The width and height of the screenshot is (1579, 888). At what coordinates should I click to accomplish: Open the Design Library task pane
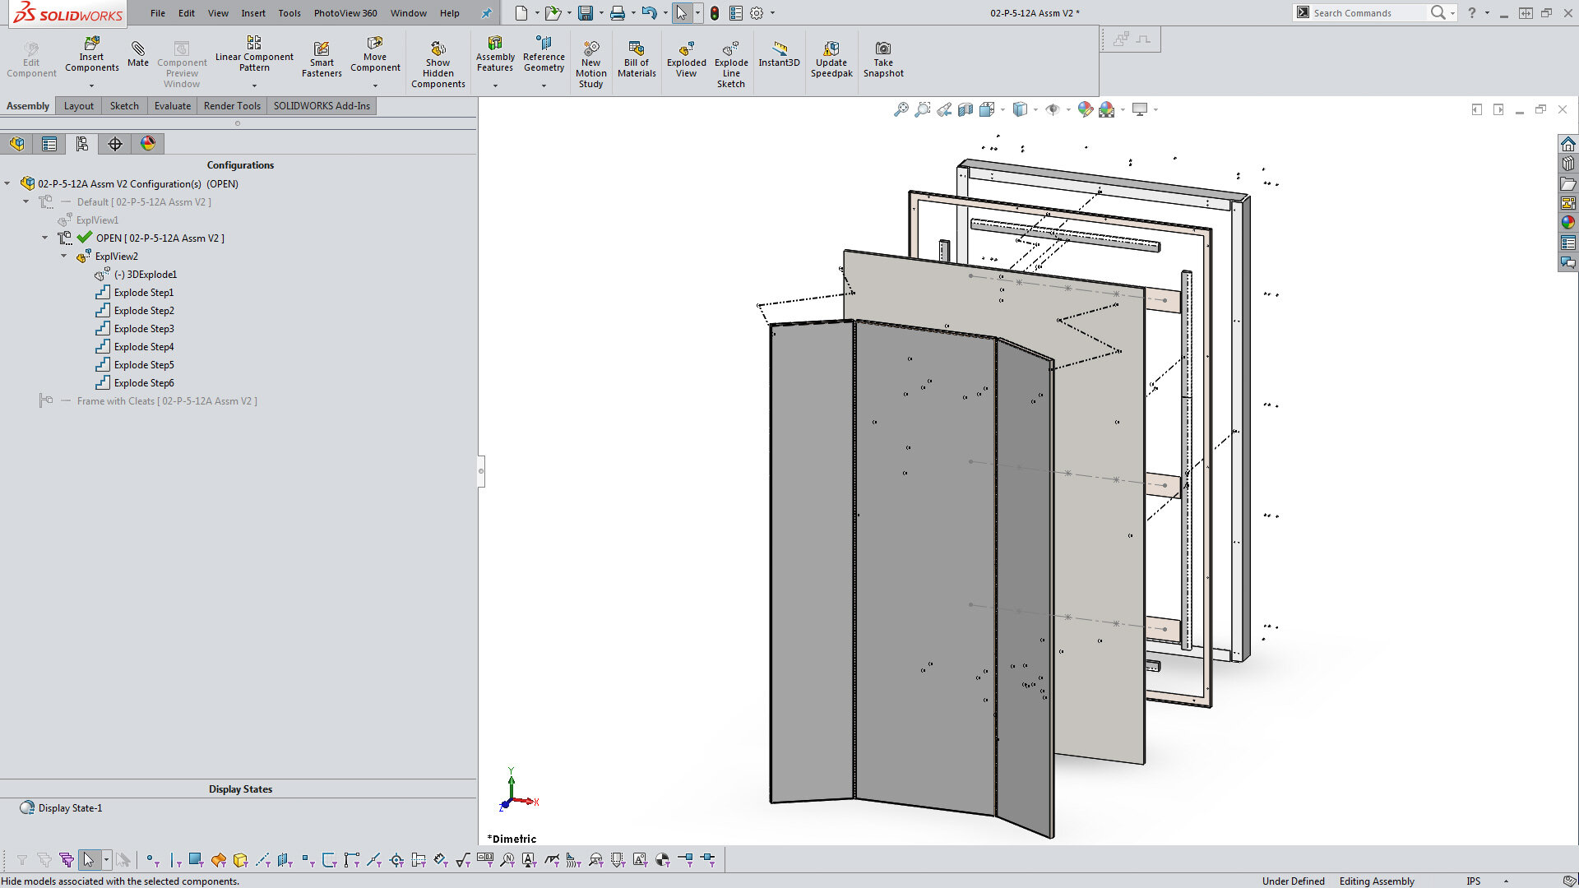point(1568,163)
